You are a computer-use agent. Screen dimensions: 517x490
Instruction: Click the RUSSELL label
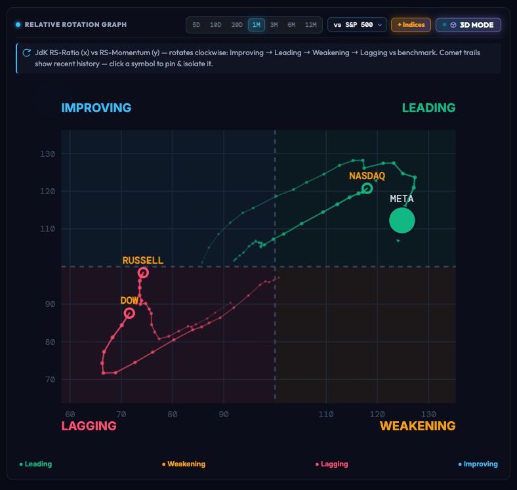click(143, 260)
